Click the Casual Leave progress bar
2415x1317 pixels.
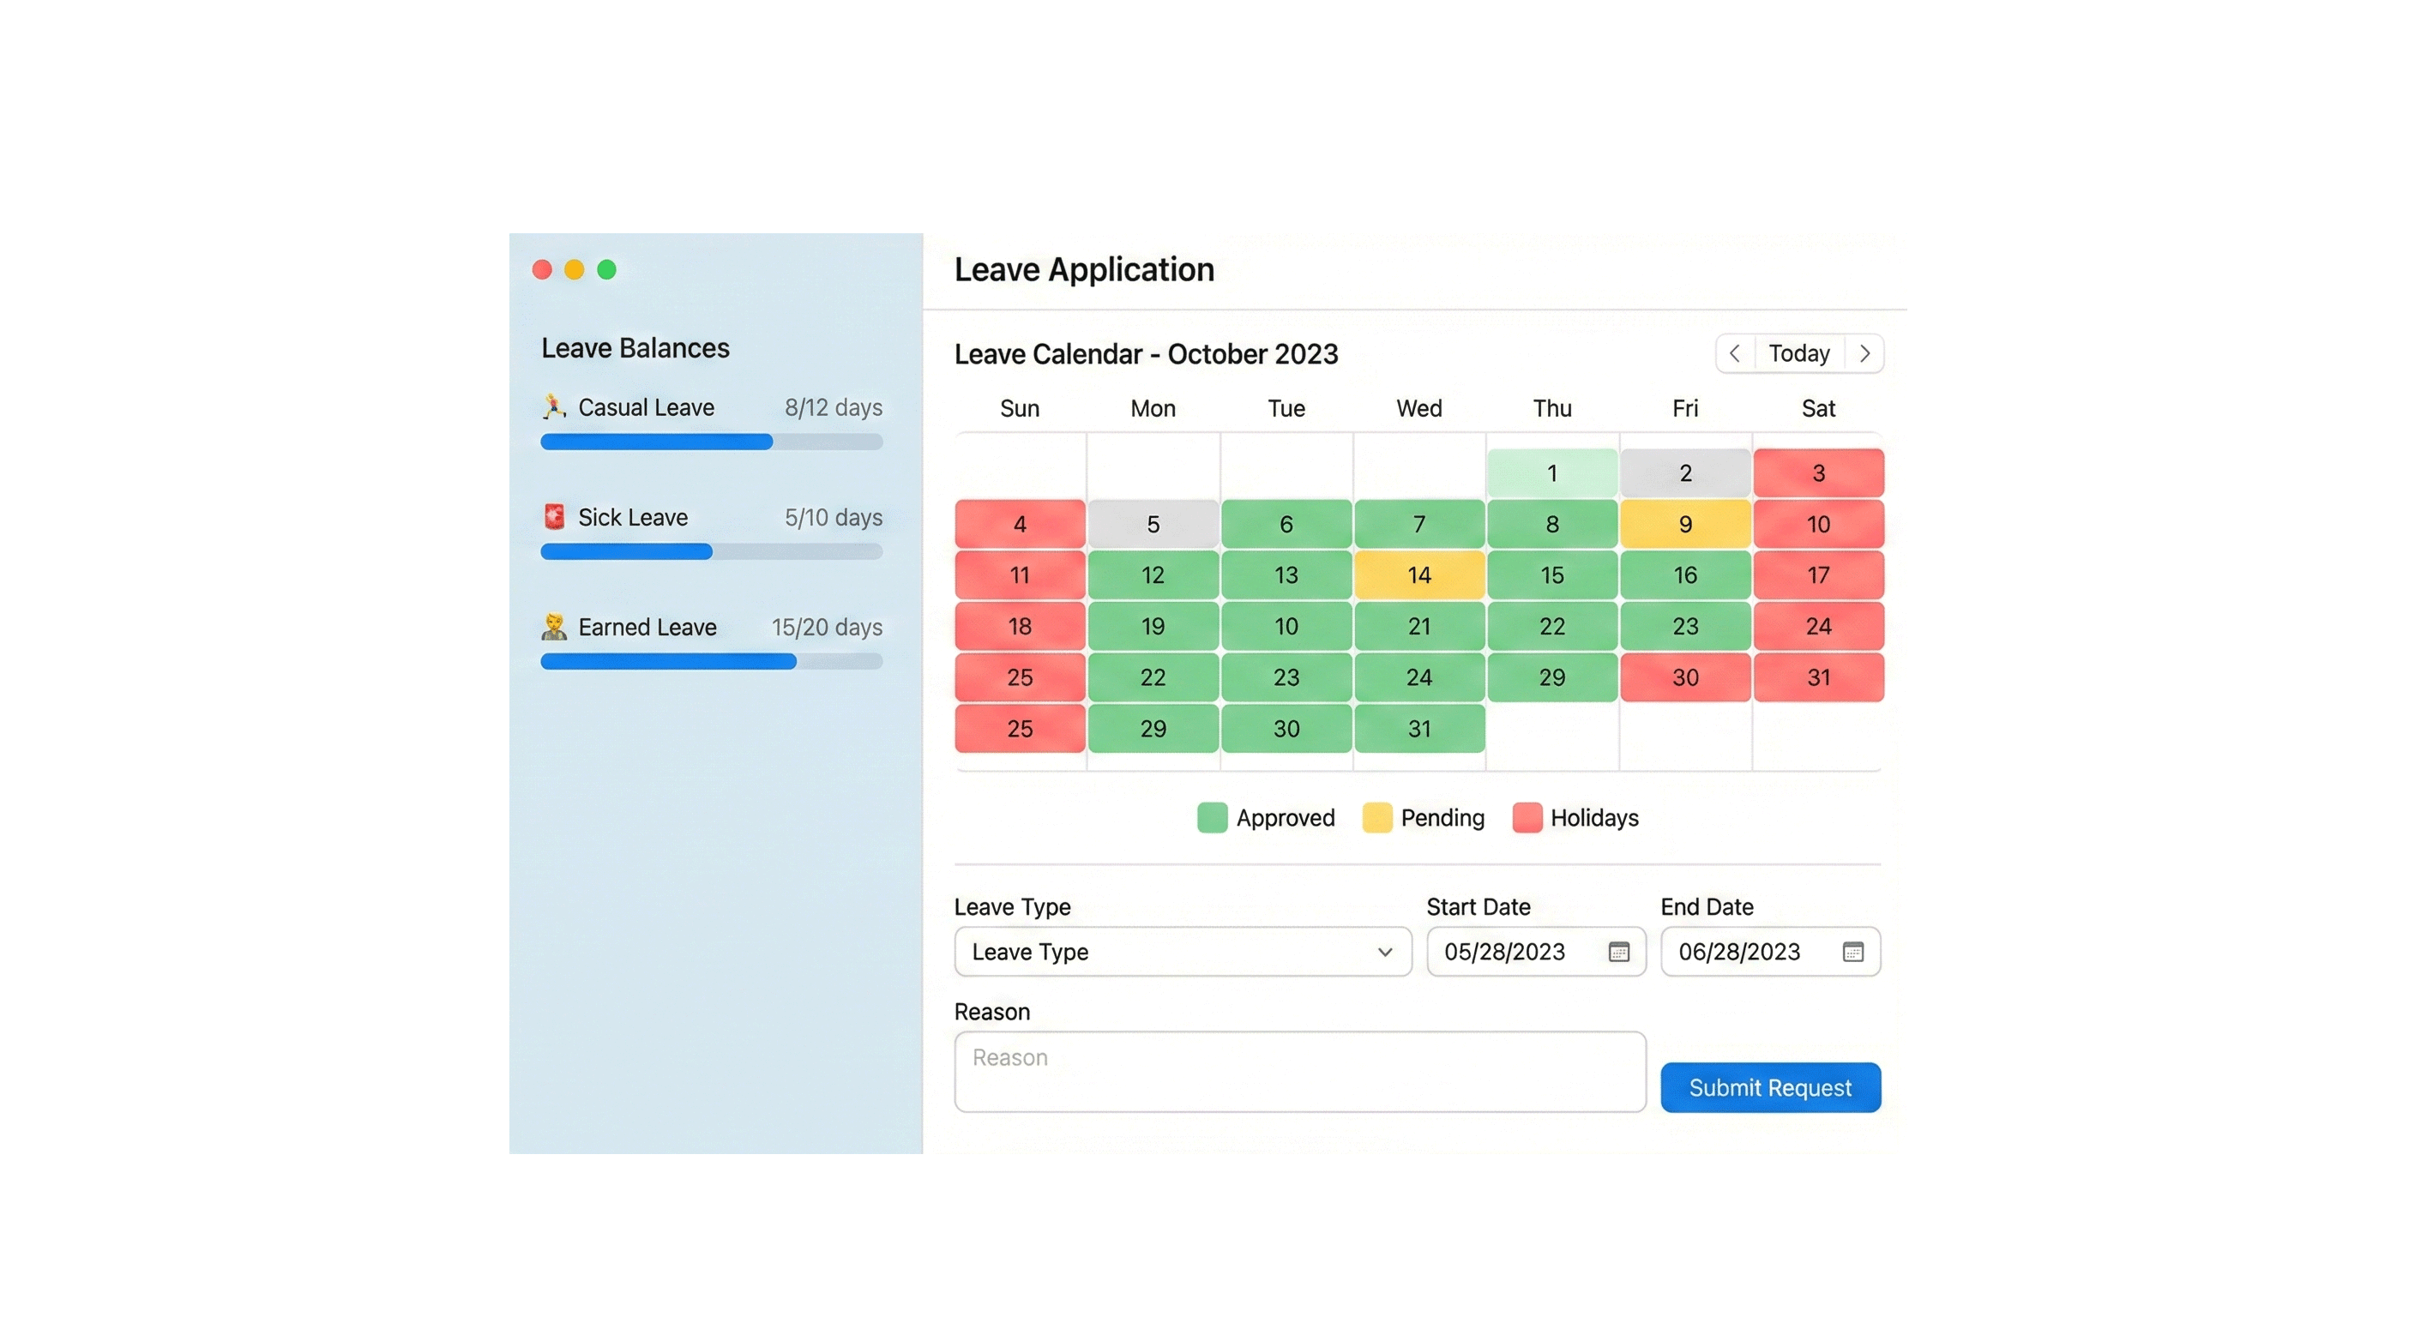711,442
